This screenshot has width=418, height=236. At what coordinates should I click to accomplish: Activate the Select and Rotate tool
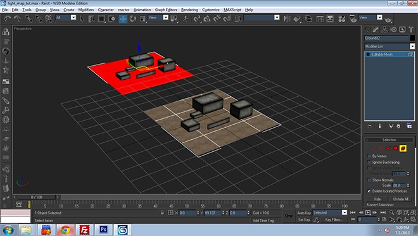click(133, 18)
